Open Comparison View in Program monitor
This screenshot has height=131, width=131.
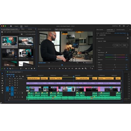(x=86, y=69)
